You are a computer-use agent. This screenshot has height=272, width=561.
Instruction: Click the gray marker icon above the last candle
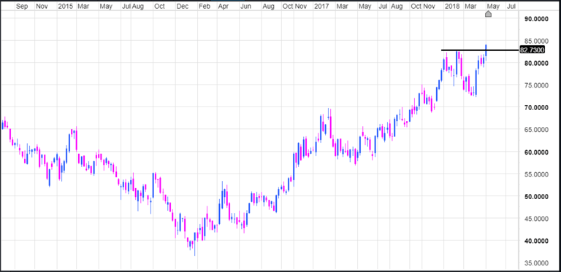(488, 14)
